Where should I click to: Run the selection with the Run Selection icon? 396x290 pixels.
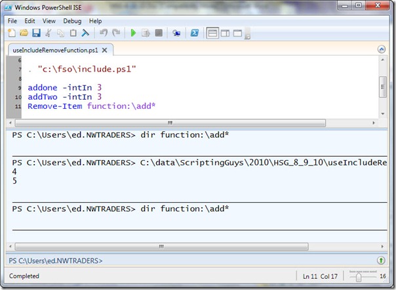[x=146, y=33]
